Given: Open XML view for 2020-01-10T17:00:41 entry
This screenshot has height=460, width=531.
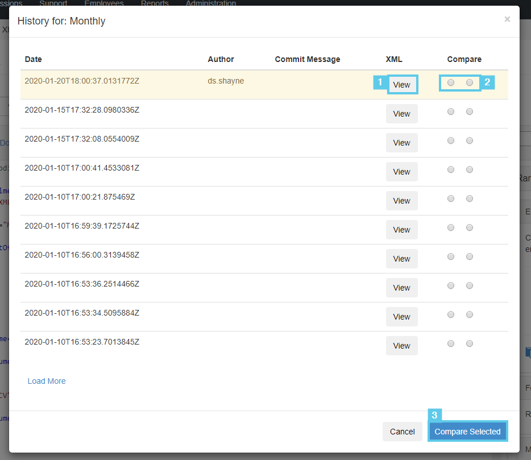Looking at the screenshot, I should (x=401, y=172).
